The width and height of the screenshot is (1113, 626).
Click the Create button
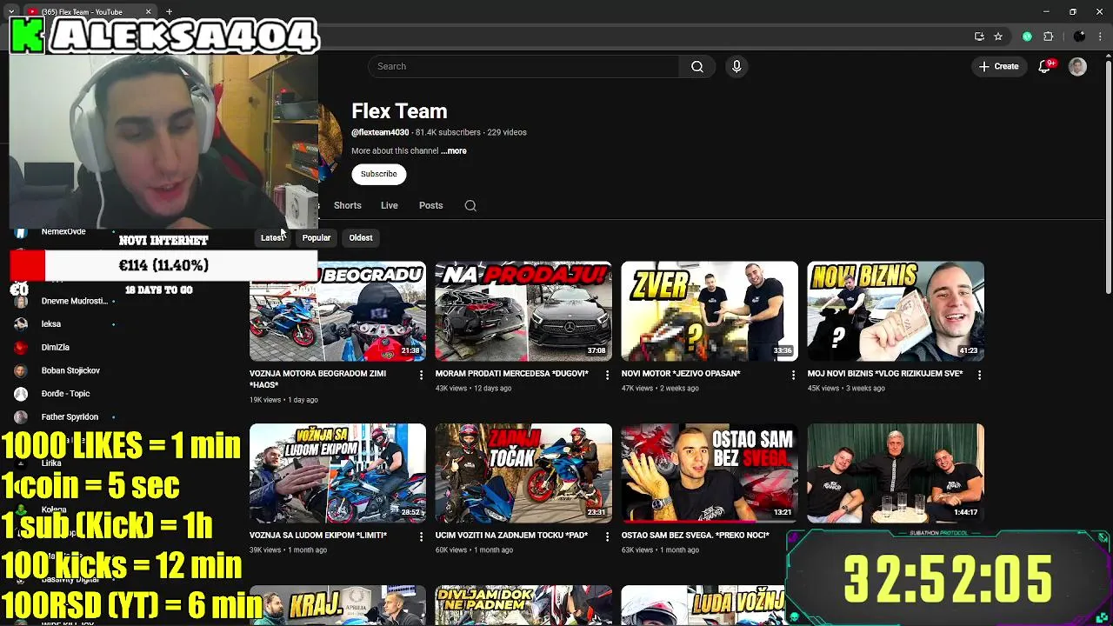point(998,66)
